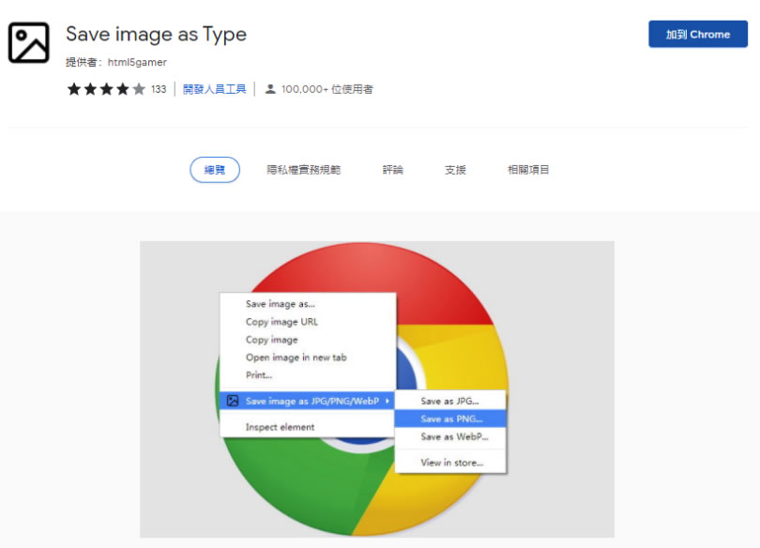The height and width of the screenshot is (548, 760).
Task: Select View in store... in submenu
Action: [x=451, y=463]
